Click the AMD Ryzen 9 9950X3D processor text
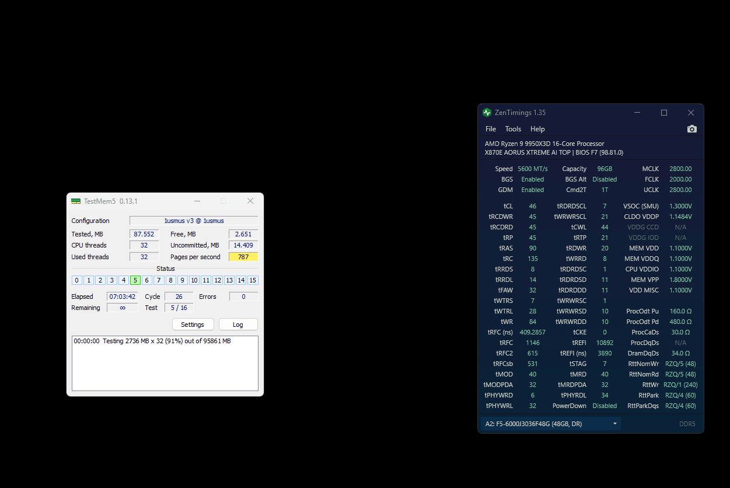The height and width of the screenshot is (488, 730). [544, 144]
